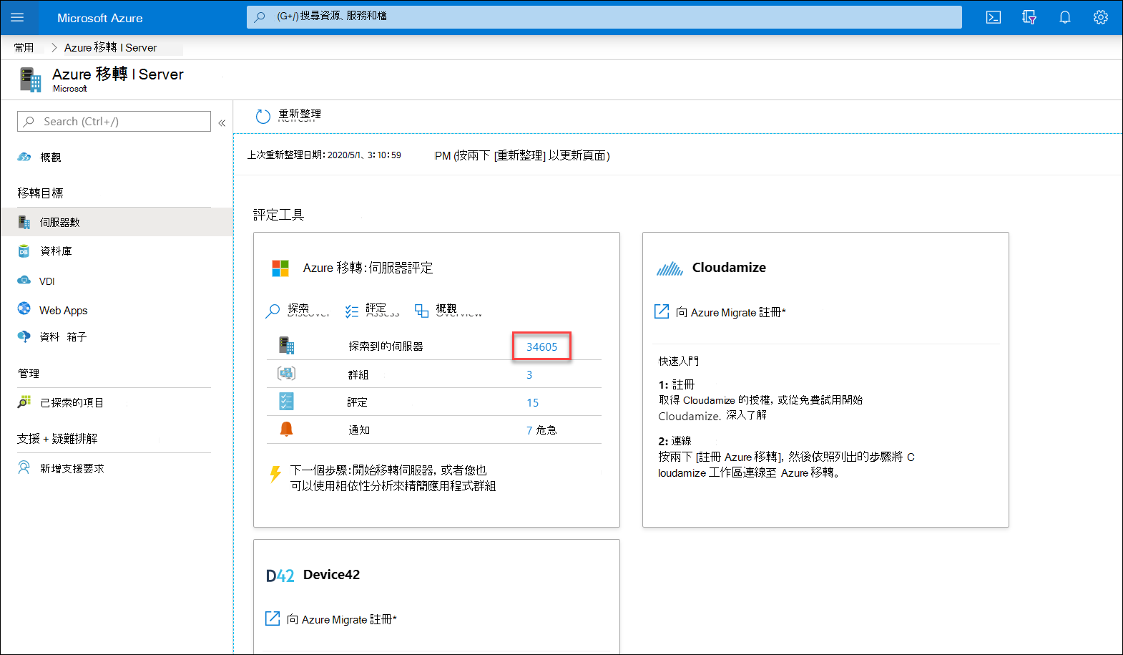Click the 支援 + 疑難排解 section label
Viewport: 1123px width, 655px height.
click(57, 439)
